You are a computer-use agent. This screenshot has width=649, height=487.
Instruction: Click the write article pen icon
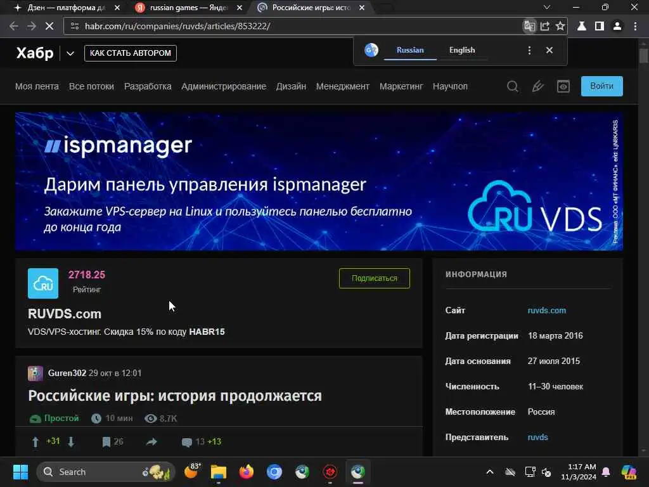tap(537, 86)
